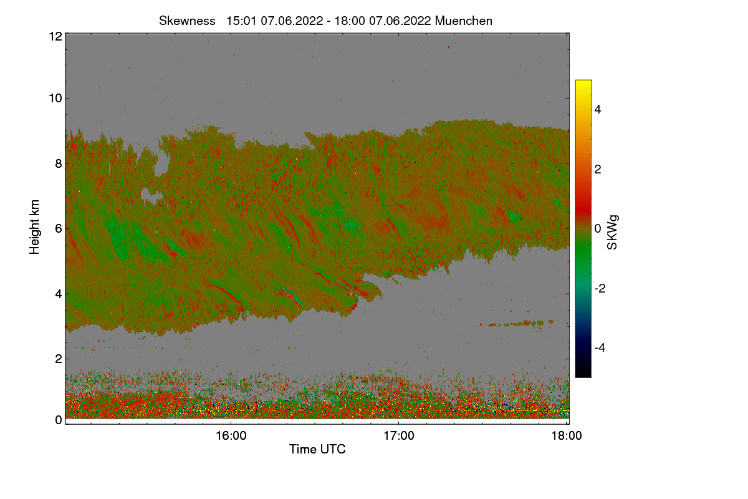Click the 4 km height tick label

tap(58, 294)
